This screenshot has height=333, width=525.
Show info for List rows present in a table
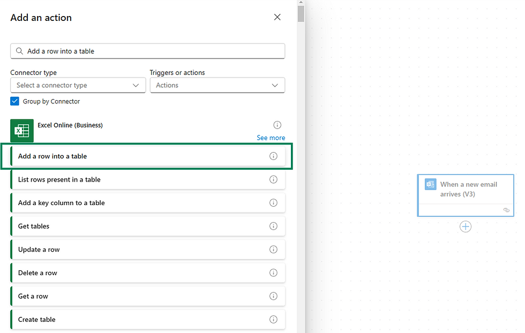(273, 180)
